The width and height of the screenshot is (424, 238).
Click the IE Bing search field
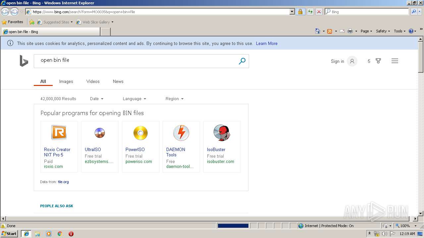pos(367,12)
